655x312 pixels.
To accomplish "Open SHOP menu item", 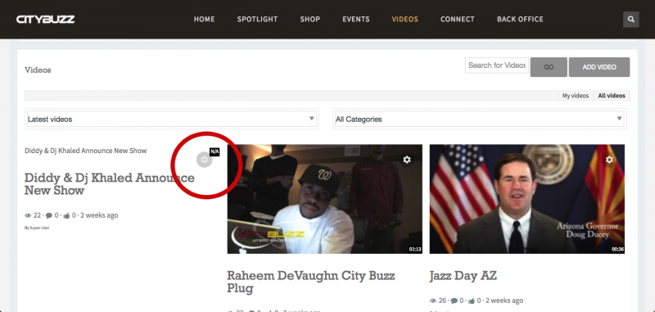I will click(x=310, y=19).
